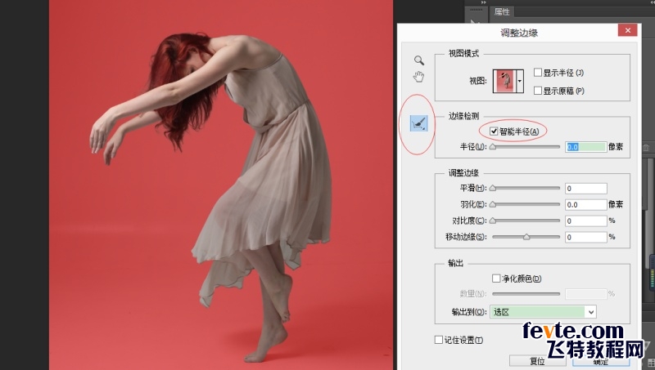Image resolution: width=655 pixels, height=370 pixels.
Task: Click the dancer image on the canvas
Action: [x=220, y=185]
